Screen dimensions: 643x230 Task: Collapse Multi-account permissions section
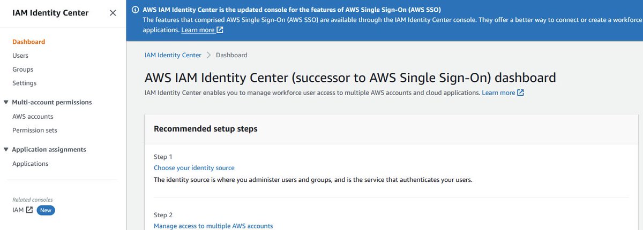[6, 102]
